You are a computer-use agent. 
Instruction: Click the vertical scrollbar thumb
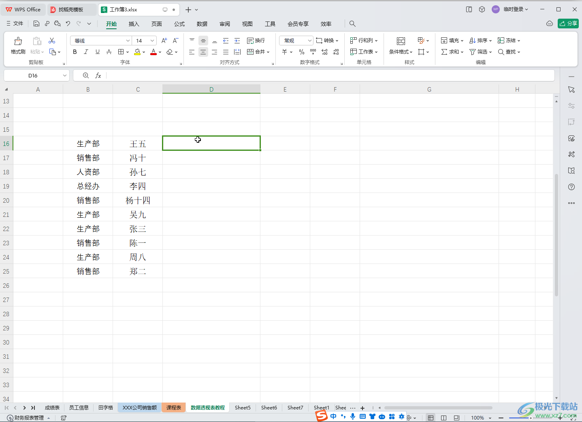point(556,235)
